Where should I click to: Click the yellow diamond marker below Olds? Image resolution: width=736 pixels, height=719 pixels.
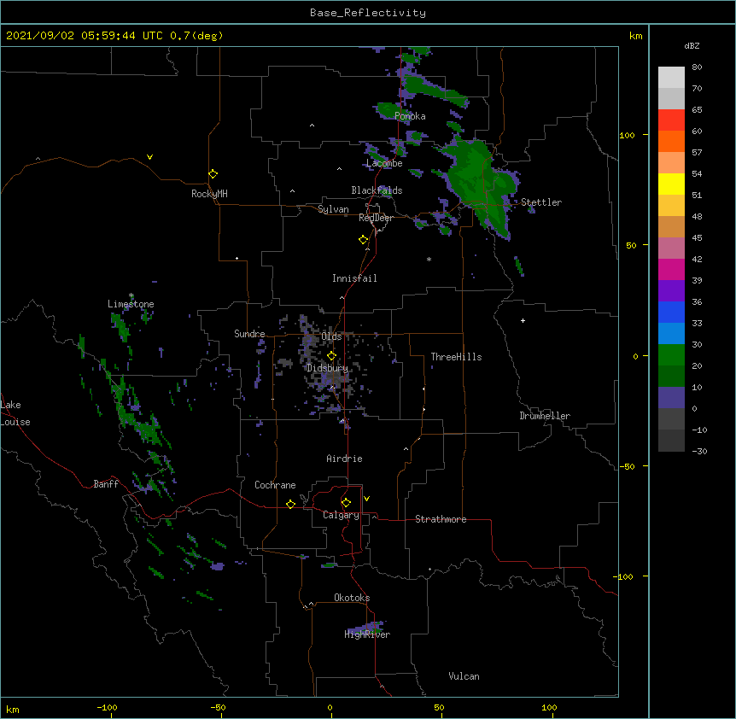[331, 356]
